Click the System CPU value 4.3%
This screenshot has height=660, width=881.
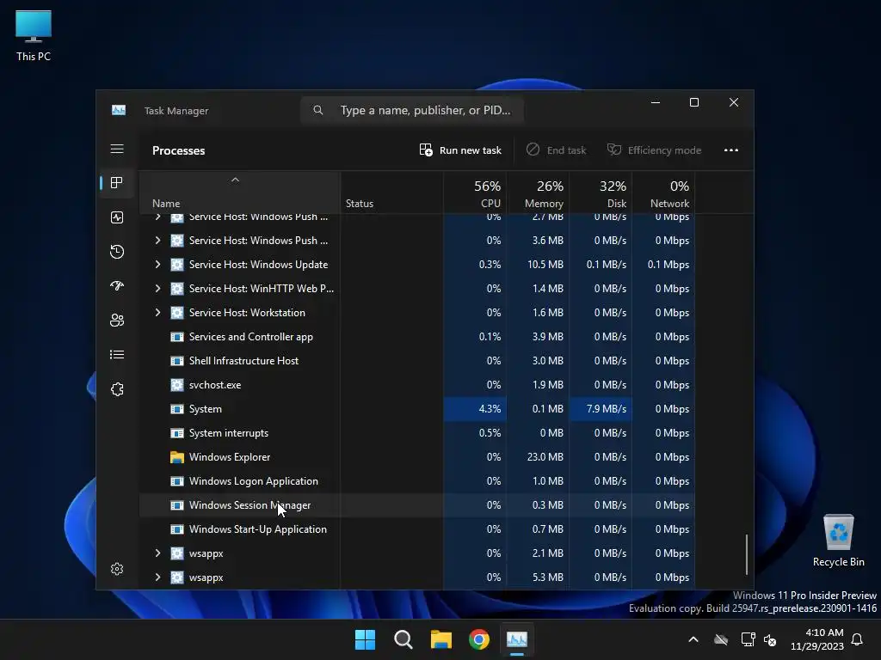[490, 409]
